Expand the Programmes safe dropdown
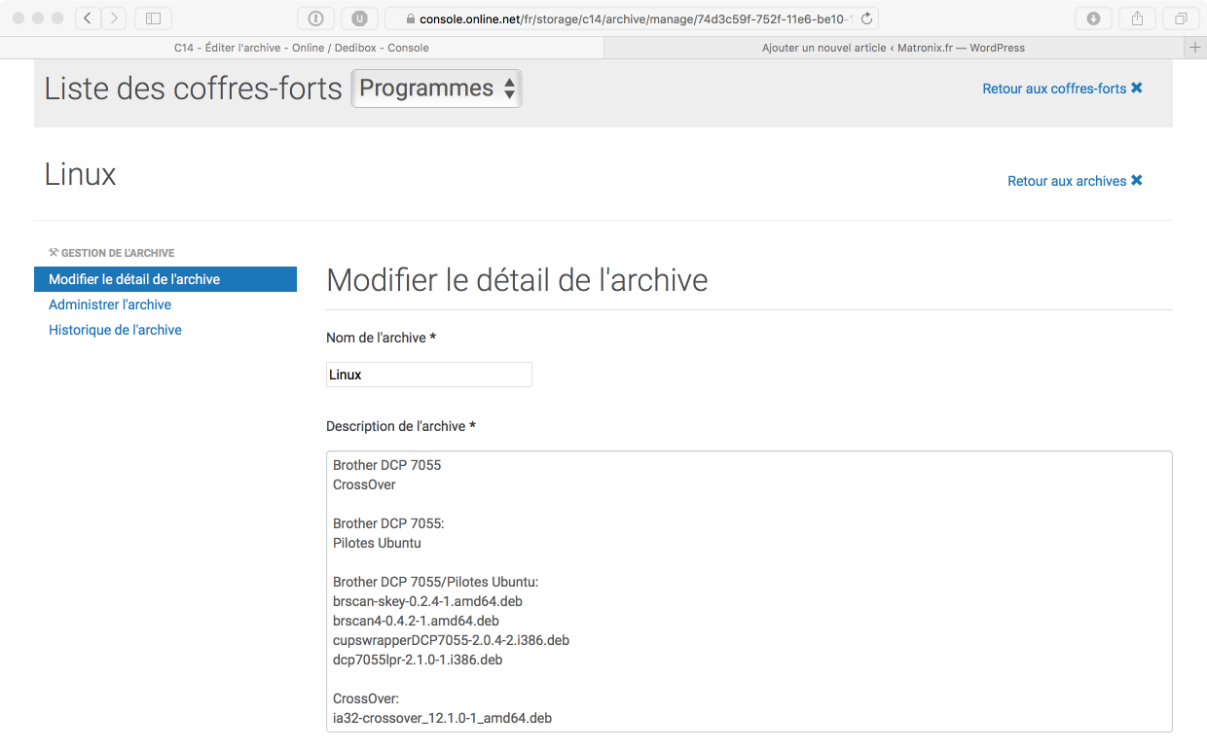Image resolution: width=1207 pixels, height=752 pixels. pyautogui.click(x=436, y=89)
